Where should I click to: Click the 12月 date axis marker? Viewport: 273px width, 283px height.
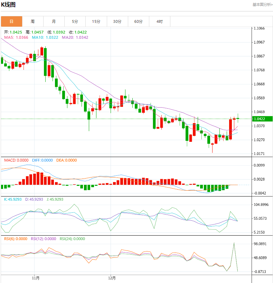[x=112, y=278]
